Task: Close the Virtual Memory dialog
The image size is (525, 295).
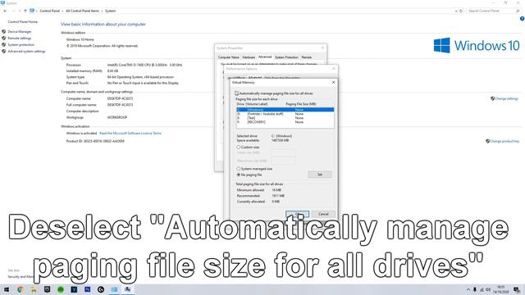Action: click(x=333, y=82)
